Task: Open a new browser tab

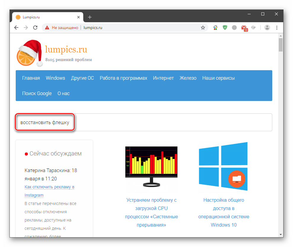Action: click(x=90, y=17)
